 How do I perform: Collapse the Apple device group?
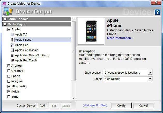(x=9, y=29)
